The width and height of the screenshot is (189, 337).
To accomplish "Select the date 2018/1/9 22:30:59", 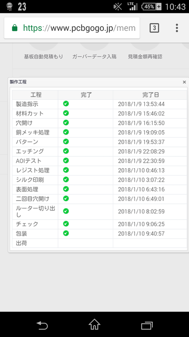I will coord(141,161).
